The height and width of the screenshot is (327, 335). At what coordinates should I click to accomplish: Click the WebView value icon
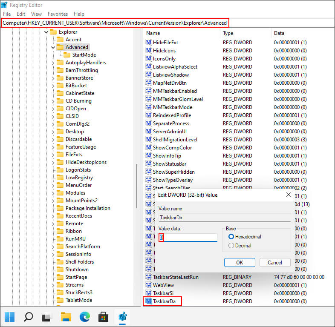(x=148, y=285)
